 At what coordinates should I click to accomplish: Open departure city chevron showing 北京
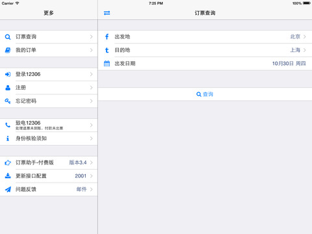click(305, 37)
